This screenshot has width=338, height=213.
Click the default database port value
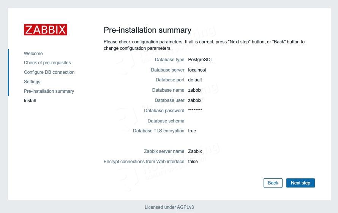pyautogui.click(x=195, y=80)
